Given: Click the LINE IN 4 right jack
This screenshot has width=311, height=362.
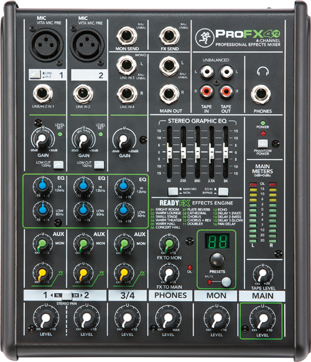Looking at the screenshot, I should click(127, 94).
